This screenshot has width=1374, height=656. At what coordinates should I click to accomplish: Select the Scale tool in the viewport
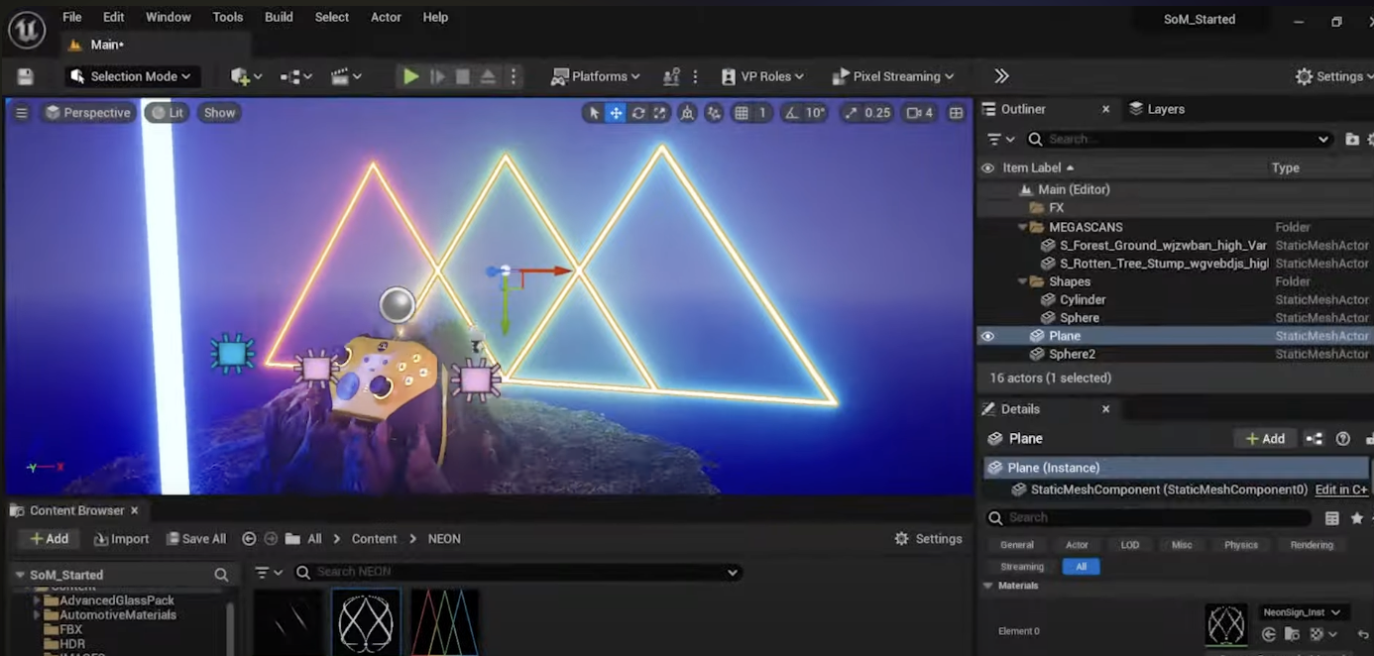click(x=659, y=113)
